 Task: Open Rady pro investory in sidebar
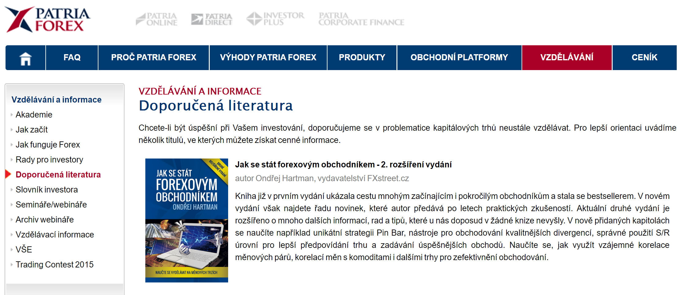click(49, 160)
